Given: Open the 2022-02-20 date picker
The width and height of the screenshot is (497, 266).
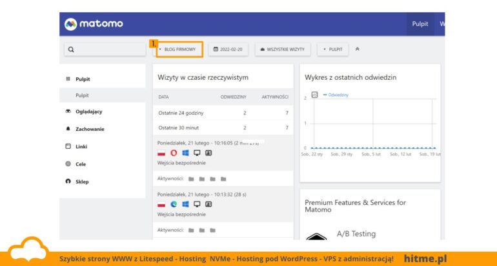Looking at the screenshot, I should click(228, 50).
